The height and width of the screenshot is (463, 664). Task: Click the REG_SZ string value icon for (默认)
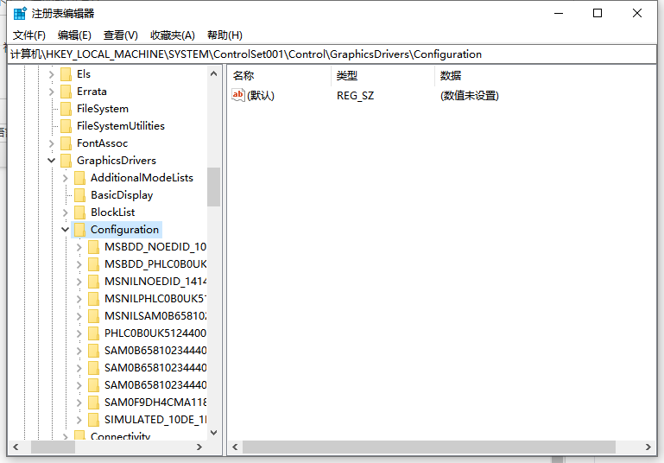(238, 95)
